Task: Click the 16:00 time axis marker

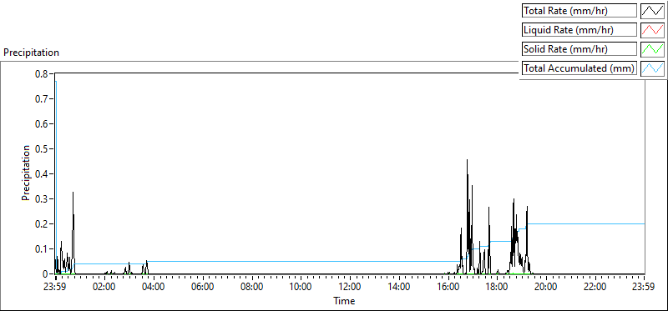Action: [x=448, y=286]
